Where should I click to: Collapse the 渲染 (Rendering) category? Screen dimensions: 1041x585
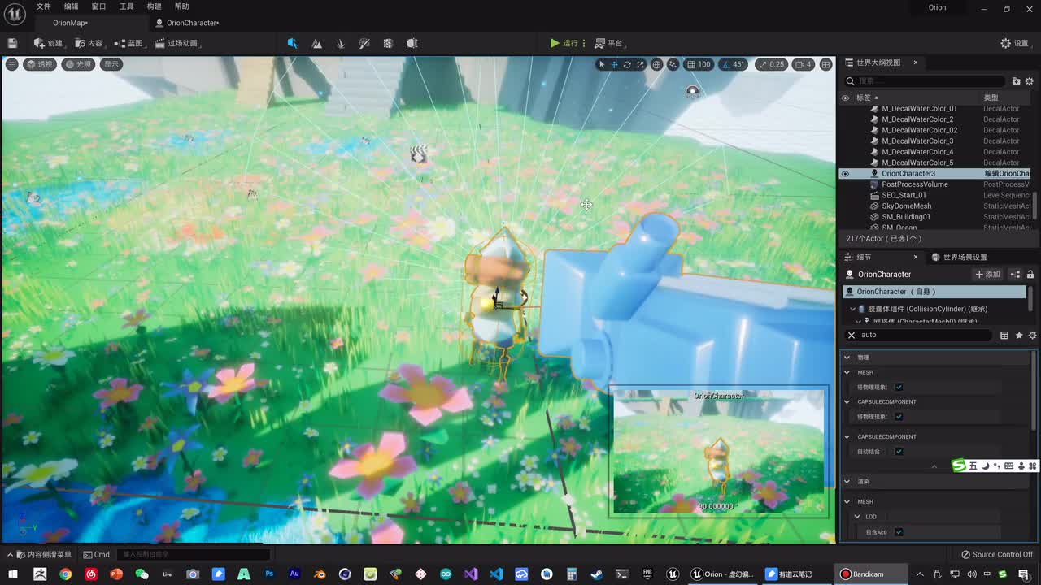tap(847, 481)
